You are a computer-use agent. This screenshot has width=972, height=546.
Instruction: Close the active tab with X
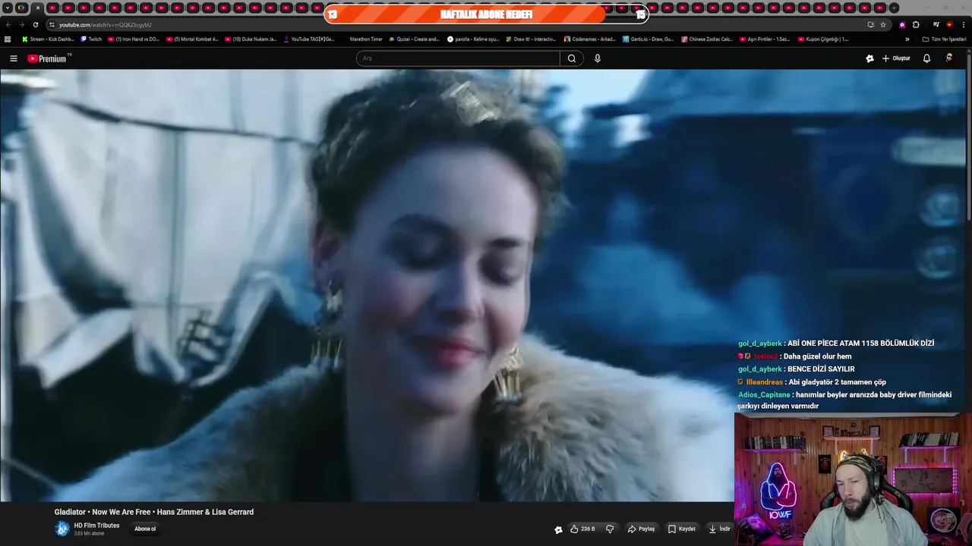tap(37, 8)
